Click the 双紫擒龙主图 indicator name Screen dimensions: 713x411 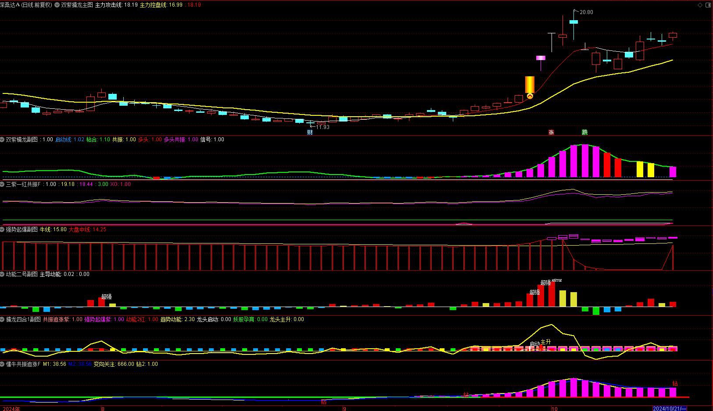point(77,5)
